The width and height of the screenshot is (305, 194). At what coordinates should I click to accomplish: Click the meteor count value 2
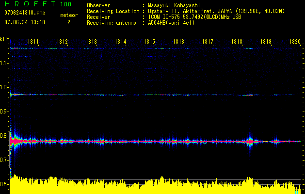click(x=69, y=22)
